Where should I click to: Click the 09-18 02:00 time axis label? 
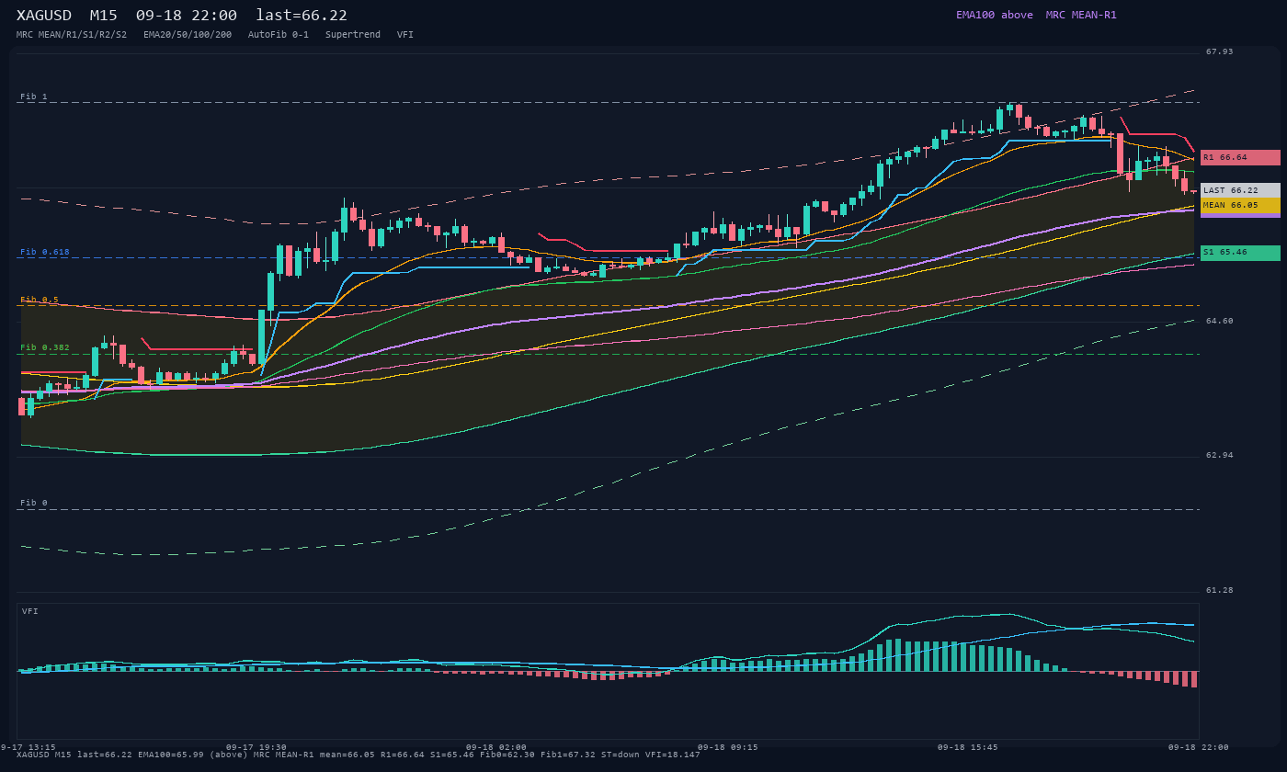tap(496, 747)
